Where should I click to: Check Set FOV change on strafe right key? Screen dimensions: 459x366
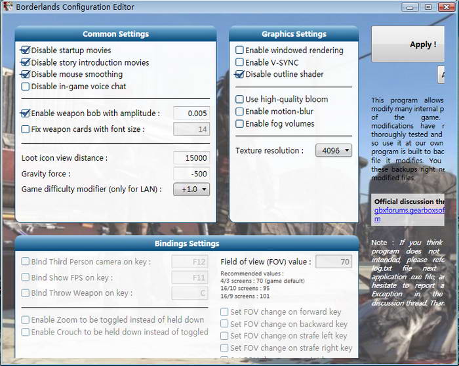[x=224, y=348]
